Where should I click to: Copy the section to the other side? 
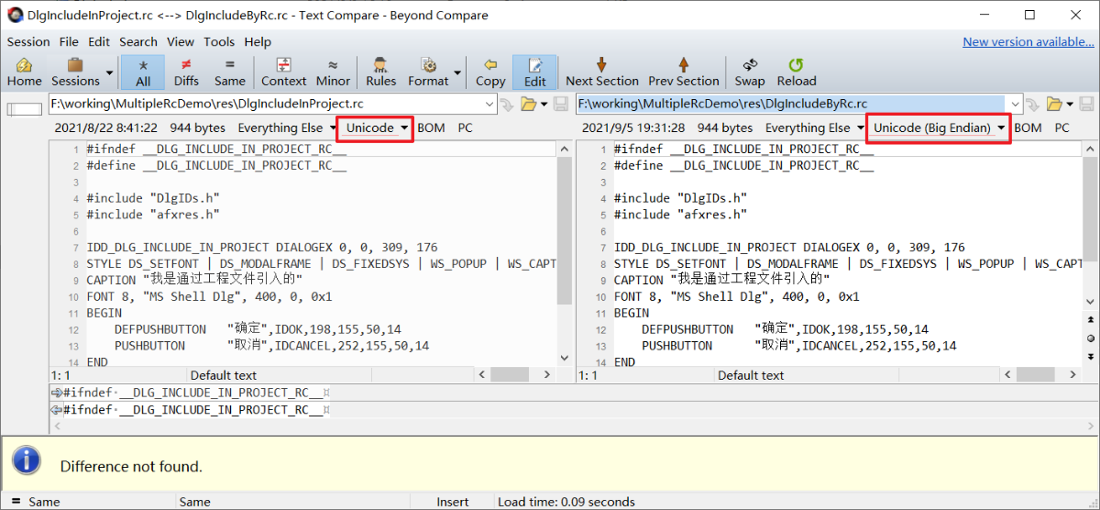coord(490,72)
